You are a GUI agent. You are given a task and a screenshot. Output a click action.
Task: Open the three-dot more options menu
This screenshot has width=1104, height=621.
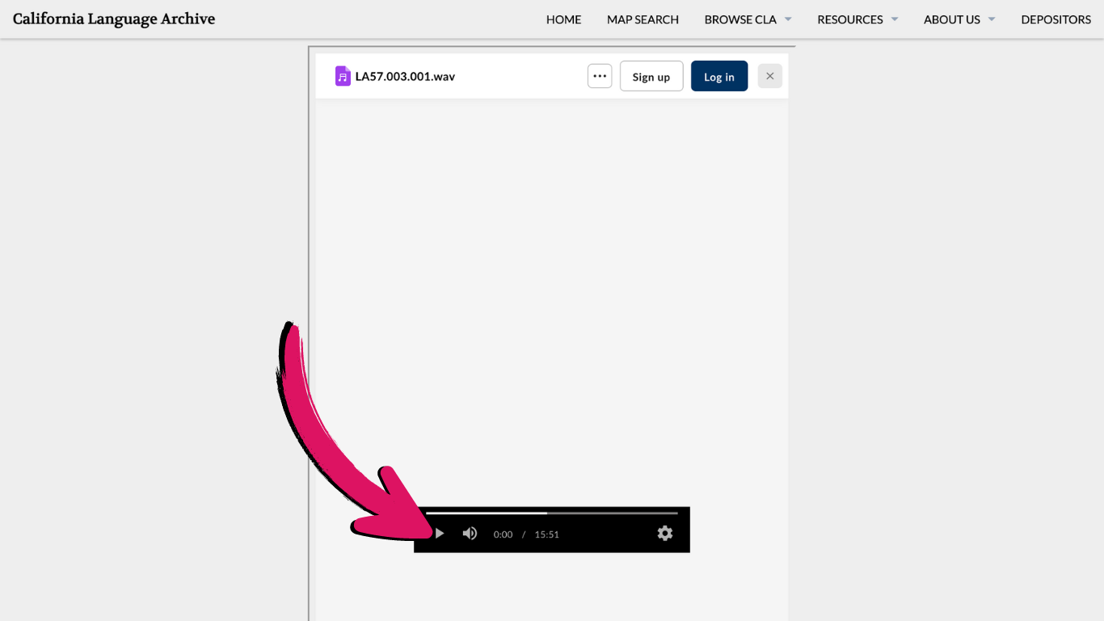(600, 76)
